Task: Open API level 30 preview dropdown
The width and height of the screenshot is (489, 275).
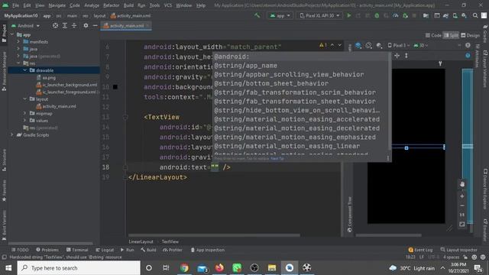Action: pyautogui.click(x=421, y=46)
